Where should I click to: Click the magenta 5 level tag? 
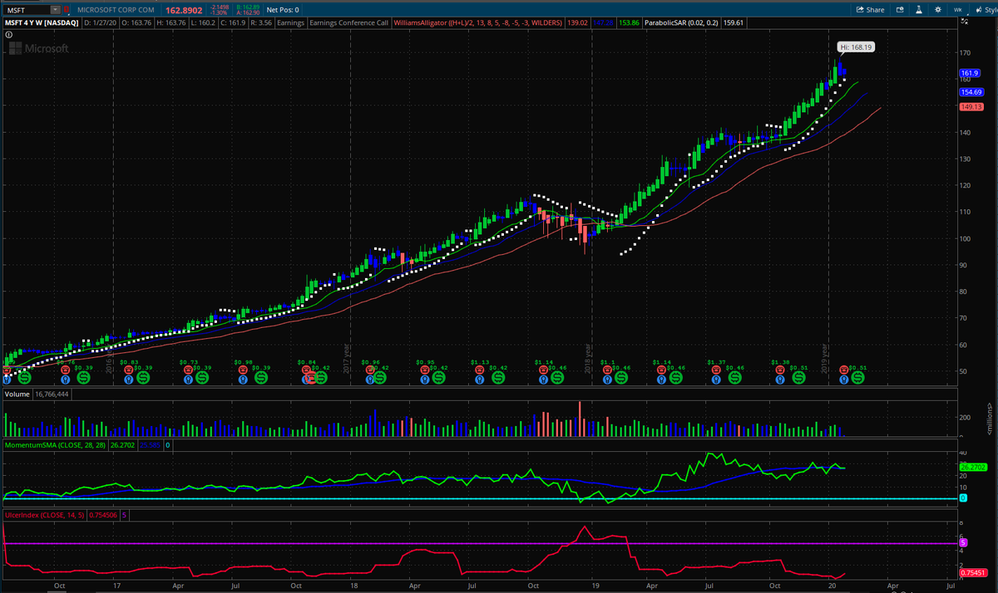pyautogui.click(x=962, y=542)
